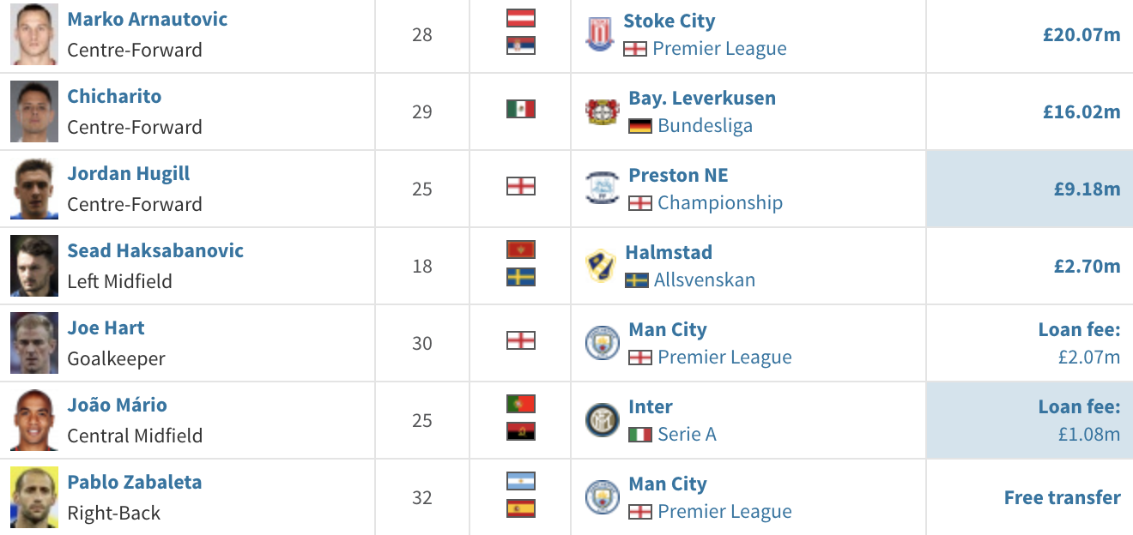Click Man City crest in Joe Hart row
Viewport: 1133px width, 535px height.
point(602,343)
